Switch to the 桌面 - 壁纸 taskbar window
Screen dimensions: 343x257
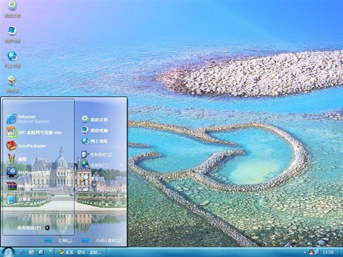(x=80, y=252)
